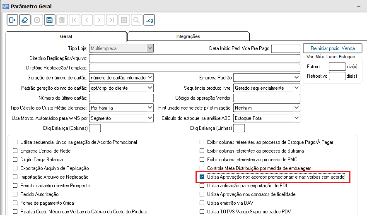
Task: Check Permitir cadastro clientes Prospects
Action: click(x=15, y=186)
